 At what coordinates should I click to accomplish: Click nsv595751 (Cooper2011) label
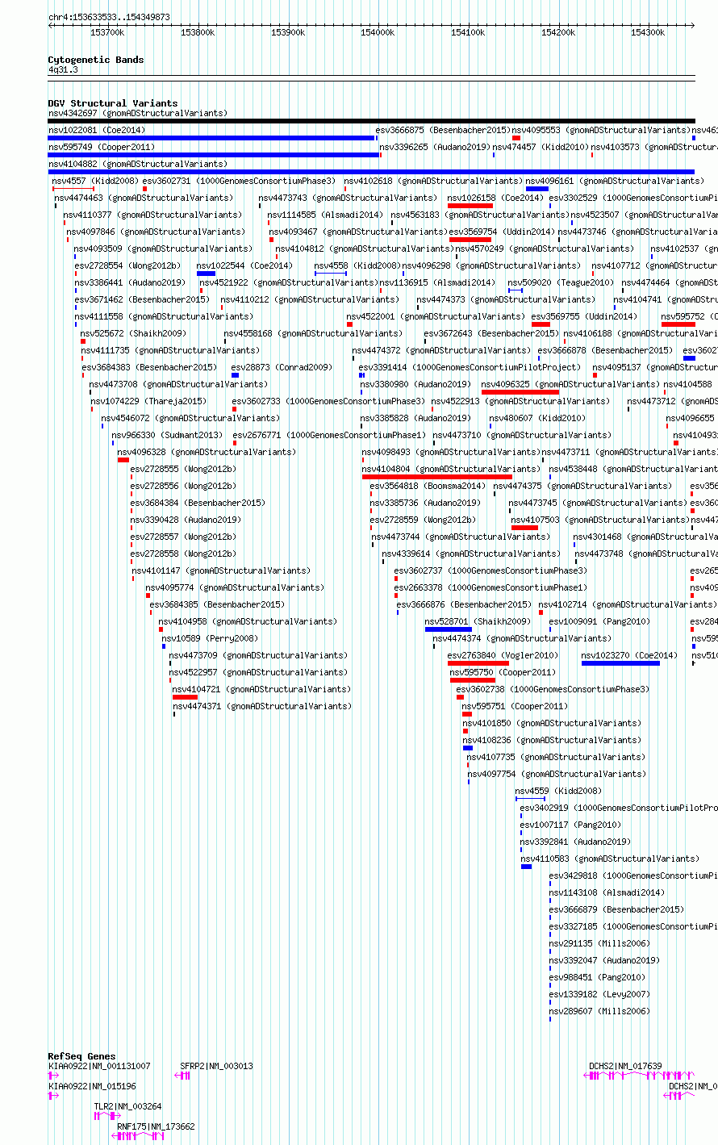[x=515, y=706]
